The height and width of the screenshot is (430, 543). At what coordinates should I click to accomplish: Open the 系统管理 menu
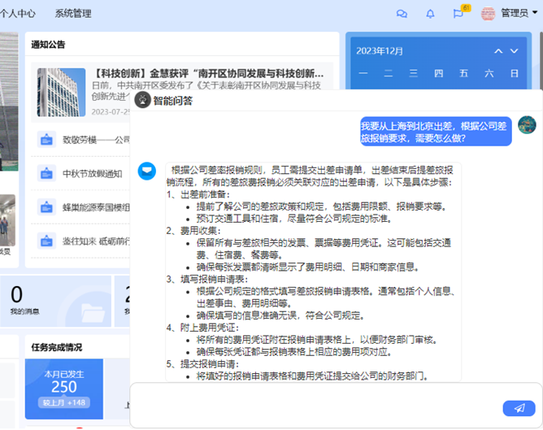(x=73, y=14)
